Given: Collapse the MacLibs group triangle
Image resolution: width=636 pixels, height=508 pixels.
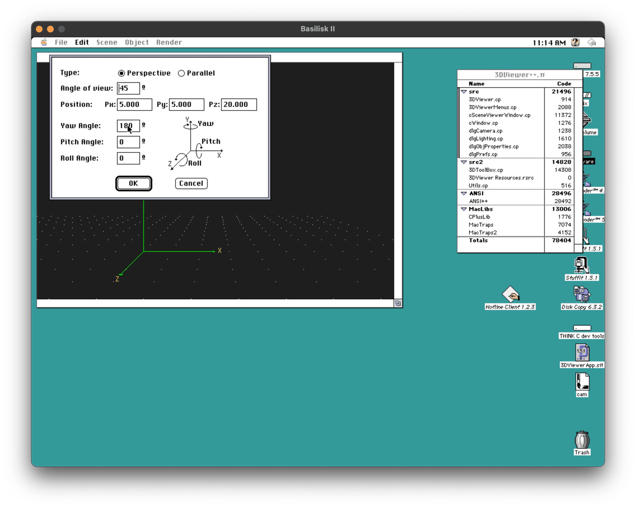Looking at the screenshot, I should tap(464, 209).
